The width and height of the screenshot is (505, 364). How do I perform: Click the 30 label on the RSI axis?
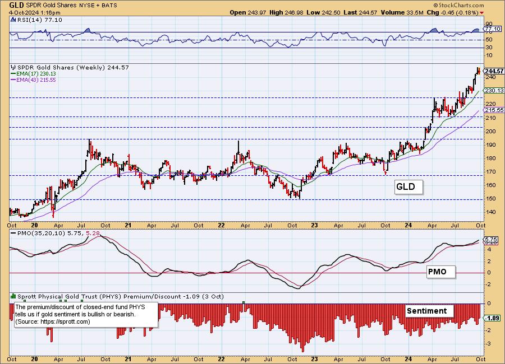pyautogui.click(x=489, y=47)
